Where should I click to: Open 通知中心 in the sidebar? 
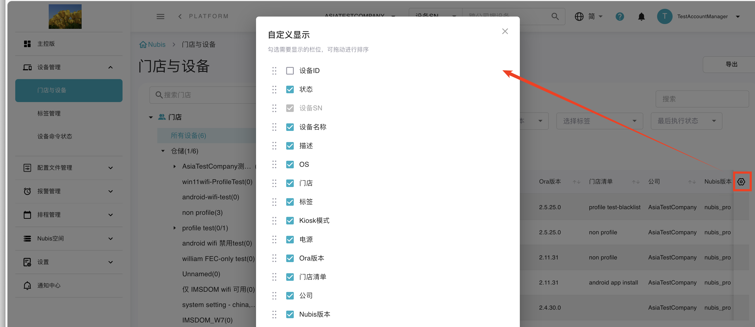pos(49,285)
